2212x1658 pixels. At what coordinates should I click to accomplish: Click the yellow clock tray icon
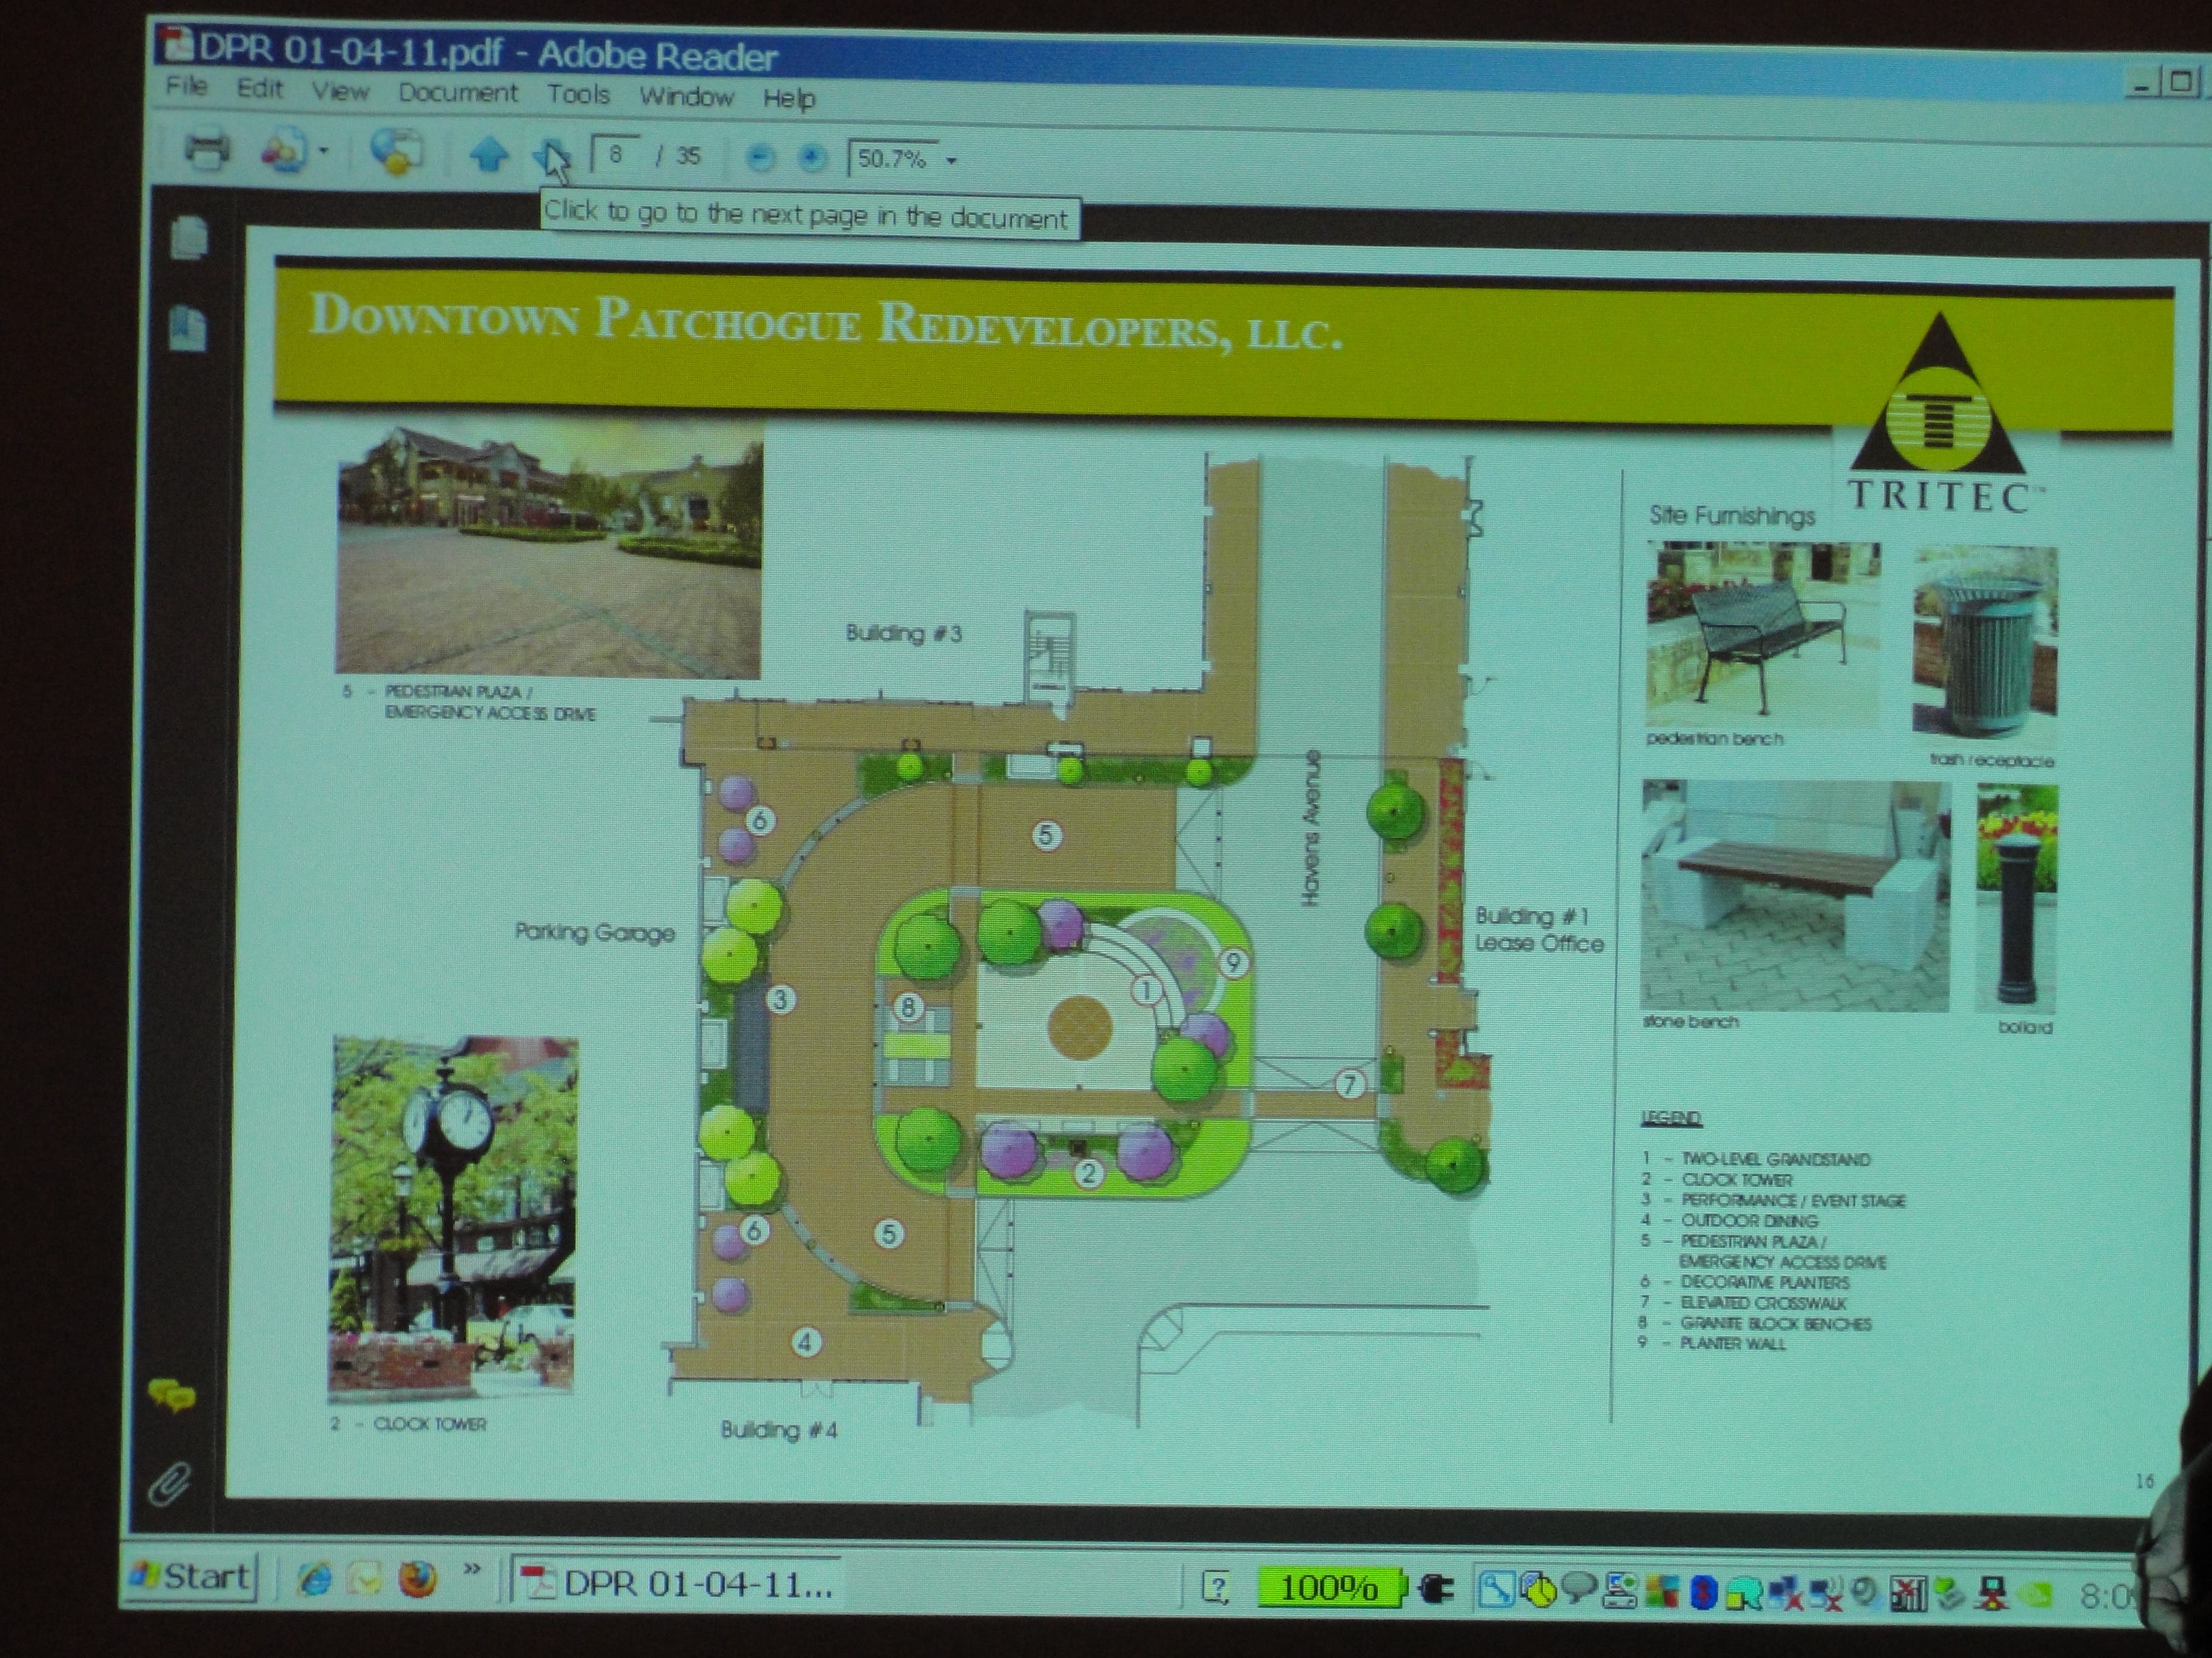point(1538,1590)
